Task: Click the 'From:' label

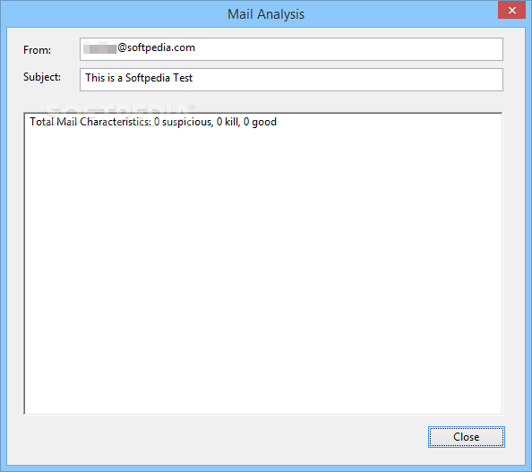Action: [x=37, y=50]
